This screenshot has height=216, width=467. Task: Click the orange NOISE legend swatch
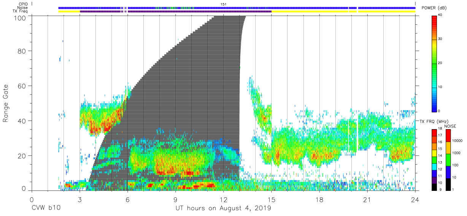(448, 147)
